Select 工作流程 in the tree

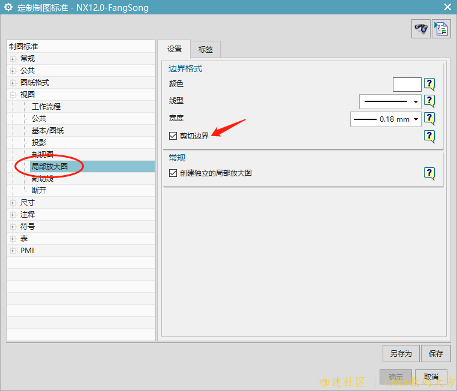pos(46,107)
